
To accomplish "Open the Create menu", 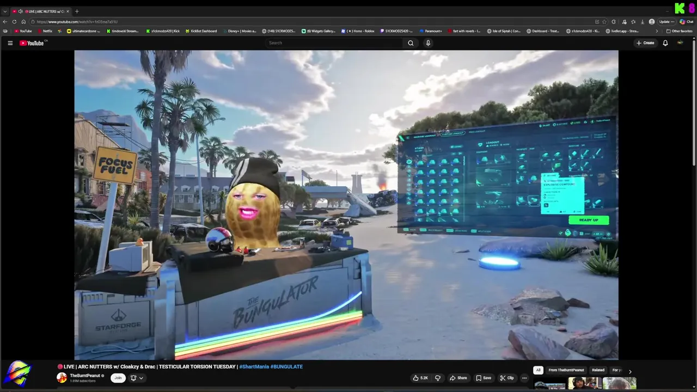I will click(645, 43).
